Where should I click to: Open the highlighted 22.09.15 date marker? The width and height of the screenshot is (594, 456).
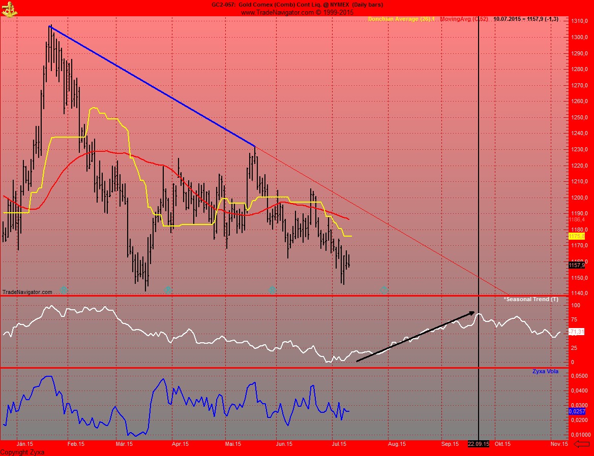479,443
